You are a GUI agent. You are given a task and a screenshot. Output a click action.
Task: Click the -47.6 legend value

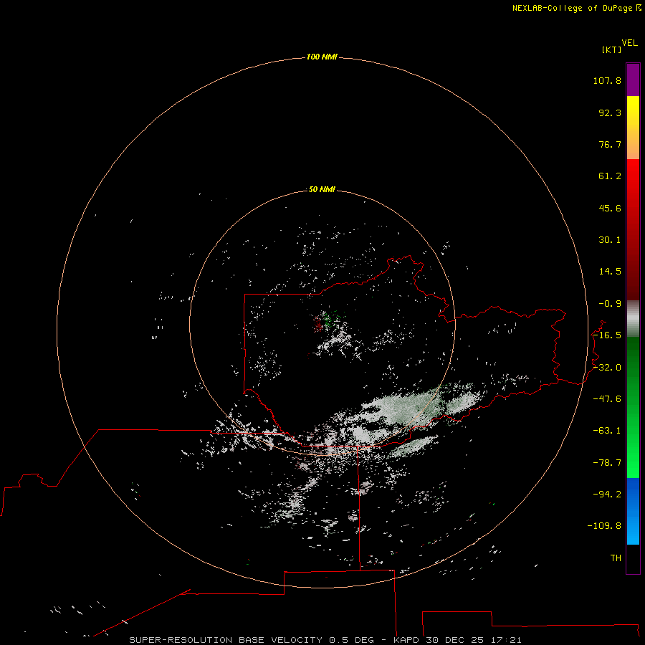point(607,399)
